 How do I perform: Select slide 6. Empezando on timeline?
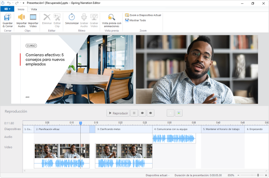[257, 129]
